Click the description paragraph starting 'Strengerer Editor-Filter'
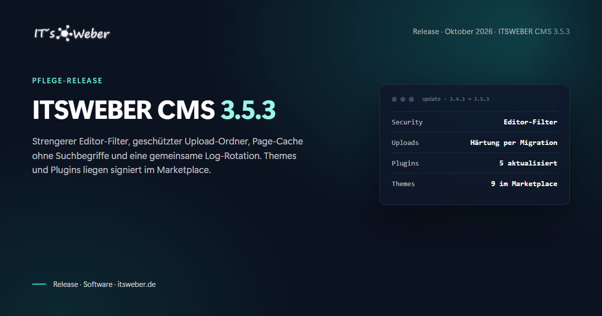This screenshot has height=316, width=602. (168, 155)
